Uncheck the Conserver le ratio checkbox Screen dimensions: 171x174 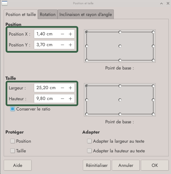tap(13, 109)
